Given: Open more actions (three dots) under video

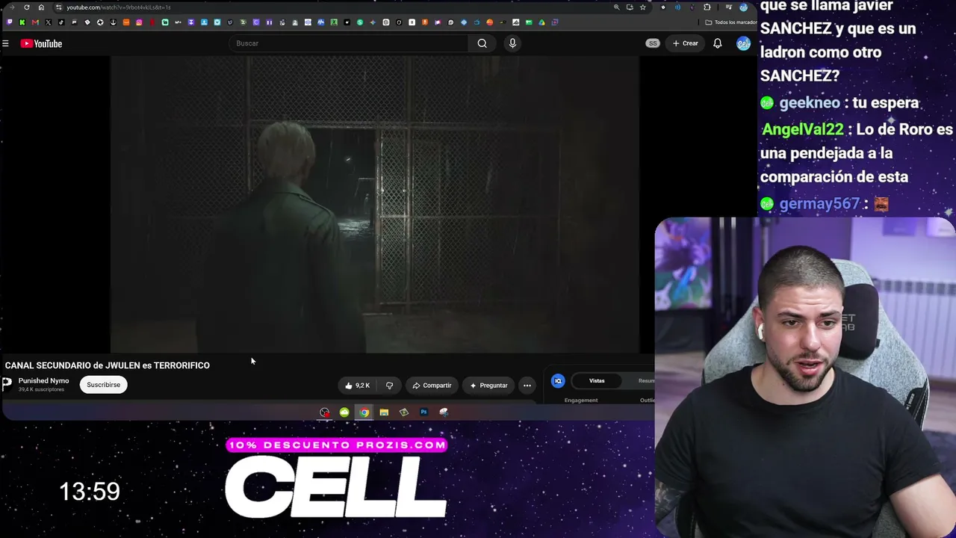Looking at the screenshot, I should tap(527, 386).
